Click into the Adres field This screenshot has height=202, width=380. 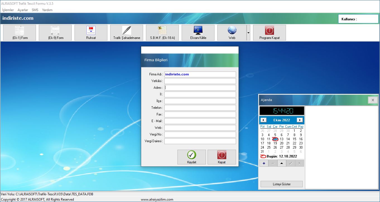pyautogui.click(x=200, y=88)
